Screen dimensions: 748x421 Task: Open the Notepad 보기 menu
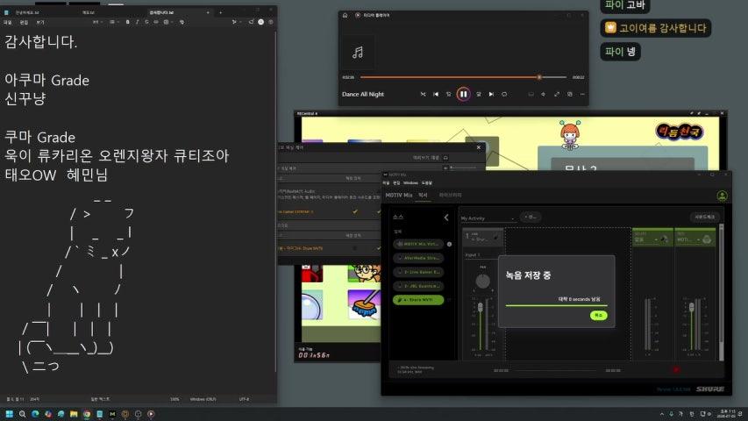coord(40,23)
